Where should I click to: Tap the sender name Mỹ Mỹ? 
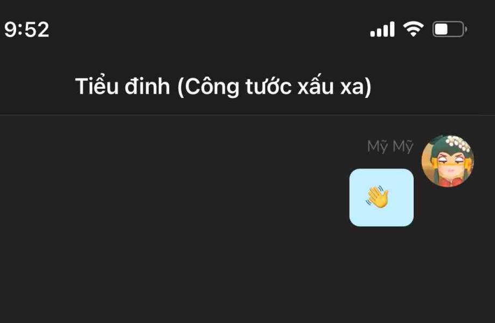point(390,146)
